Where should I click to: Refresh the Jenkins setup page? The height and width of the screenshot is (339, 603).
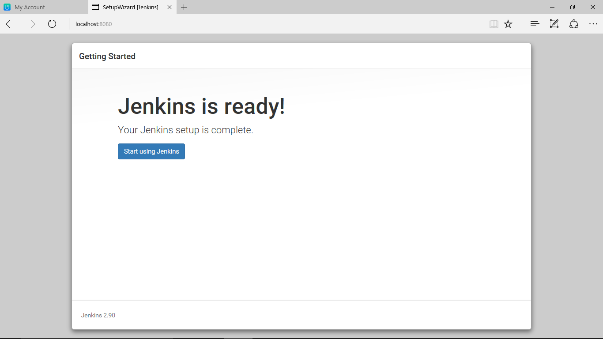click(x=52, y=24)
